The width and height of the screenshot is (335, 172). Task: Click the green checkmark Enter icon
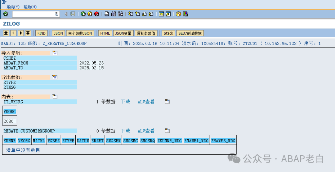(6, 14)
